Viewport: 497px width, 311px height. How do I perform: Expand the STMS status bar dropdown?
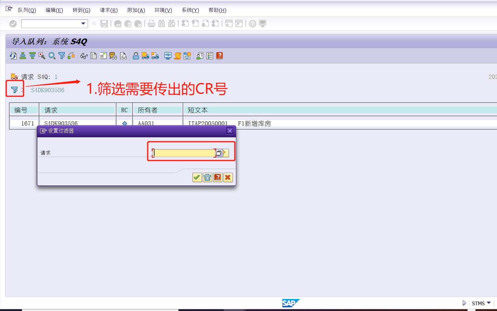click(489, 303)
